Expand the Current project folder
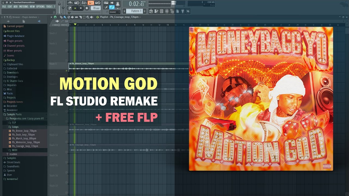 [x=15, y=26]
